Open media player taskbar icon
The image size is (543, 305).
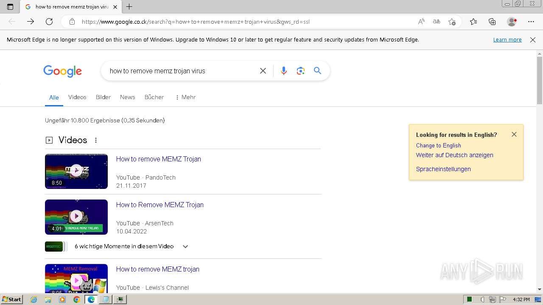click(62, 299)
